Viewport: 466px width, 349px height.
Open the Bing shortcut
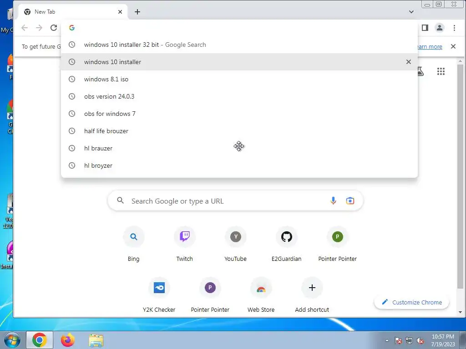(x=133, y=244)
